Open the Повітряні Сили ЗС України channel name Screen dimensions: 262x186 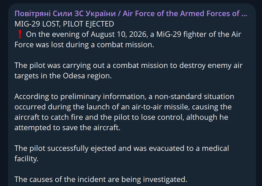pyautogui.click(x=65, y=14)
